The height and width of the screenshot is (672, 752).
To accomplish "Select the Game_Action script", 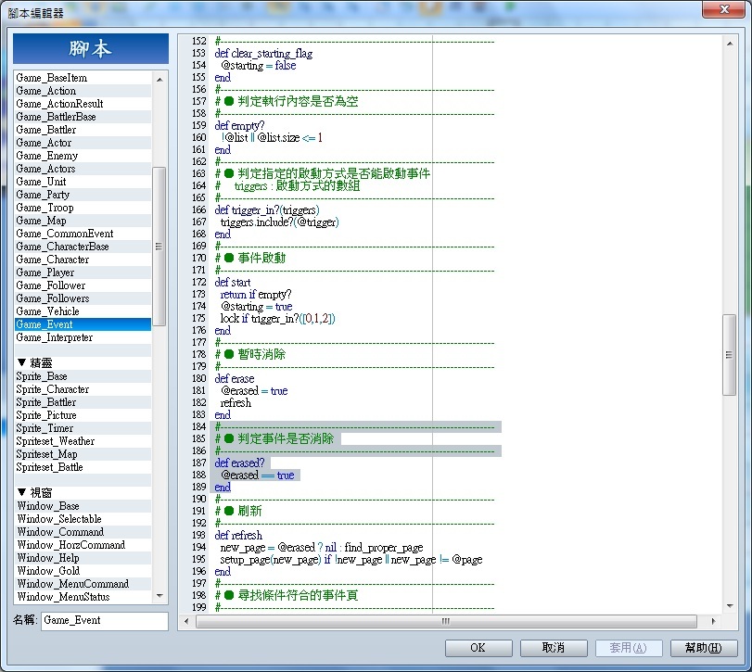I will pyautogui.click(x=83, y=91).
